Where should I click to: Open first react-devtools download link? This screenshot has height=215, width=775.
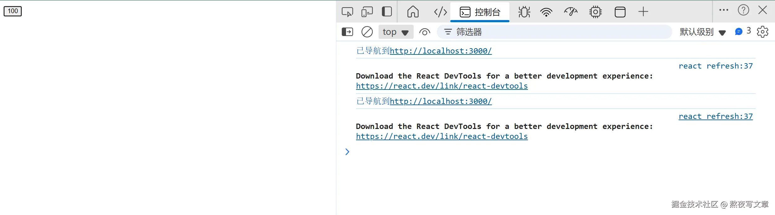(442, 86)
